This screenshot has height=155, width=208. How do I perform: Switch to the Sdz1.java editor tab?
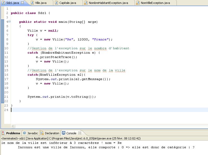point(13,3)
